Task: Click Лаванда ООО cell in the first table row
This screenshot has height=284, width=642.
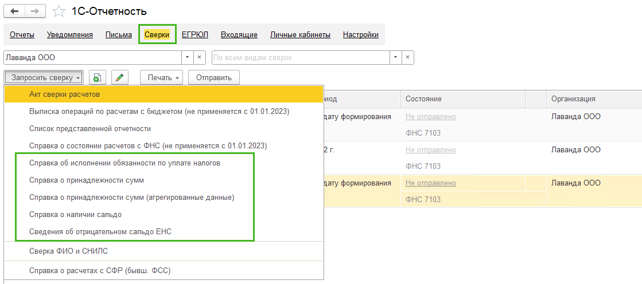Action: (x=575, y=116)
